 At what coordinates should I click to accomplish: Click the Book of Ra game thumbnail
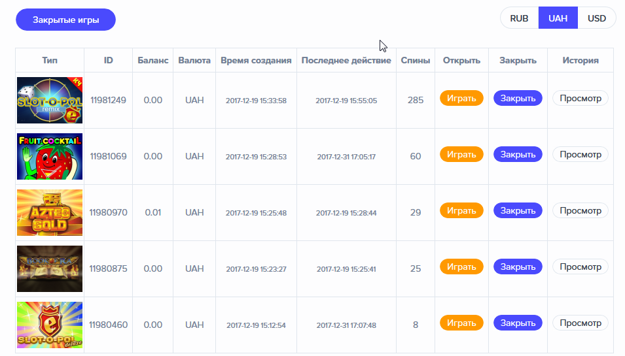coord(50,268)
